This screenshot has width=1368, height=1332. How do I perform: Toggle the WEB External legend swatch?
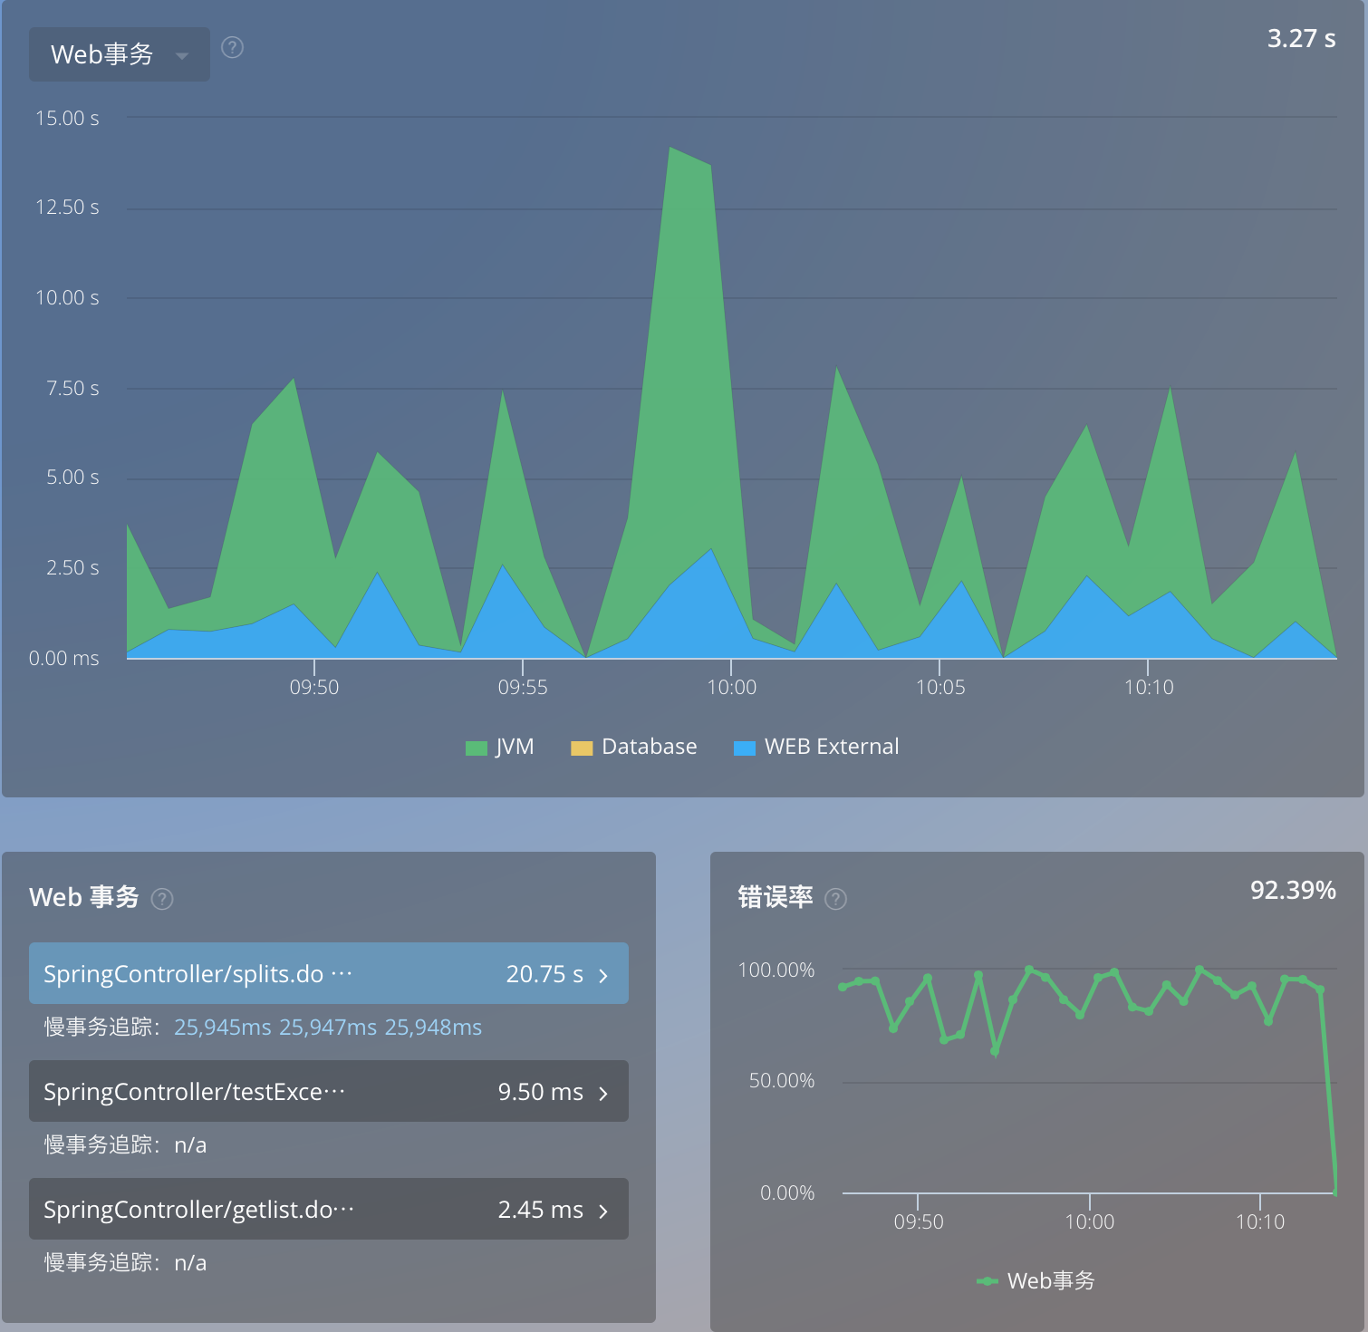coord(745,748)
